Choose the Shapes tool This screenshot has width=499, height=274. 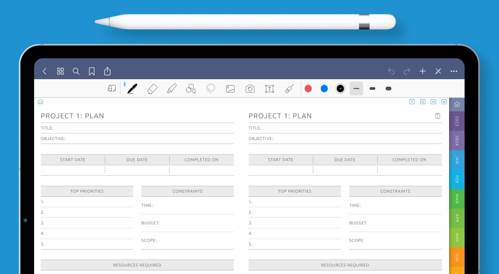[x=191, y=89]
